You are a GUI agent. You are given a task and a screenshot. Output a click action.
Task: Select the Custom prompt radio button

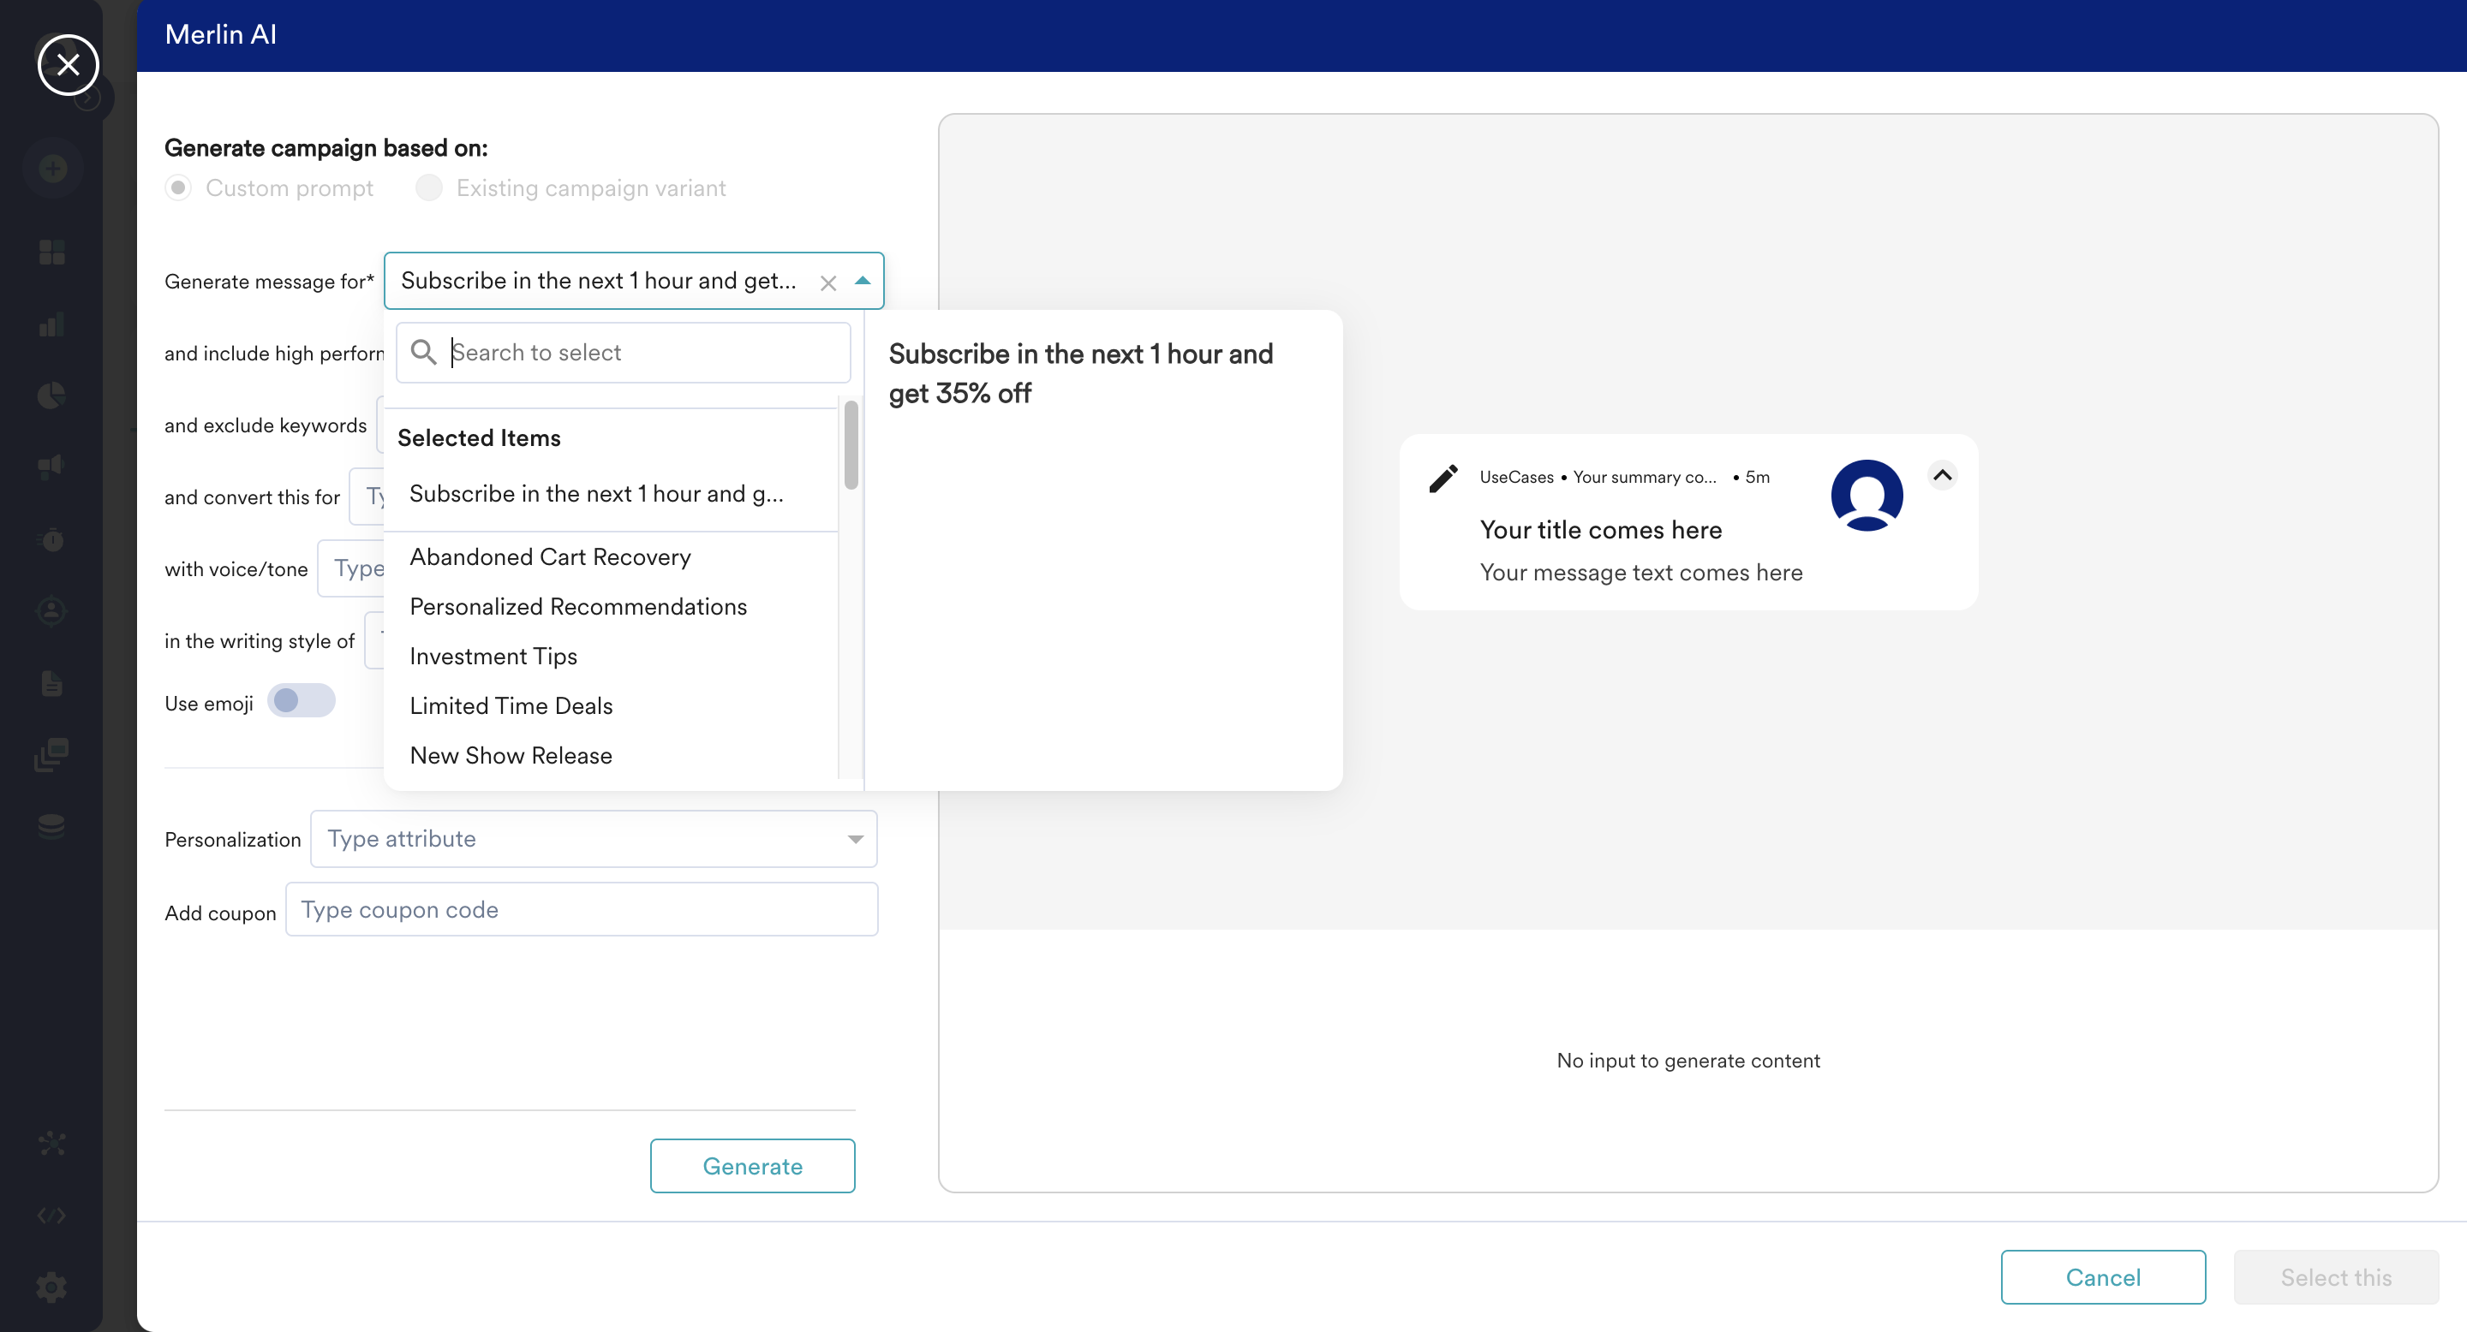pos(178,187)
